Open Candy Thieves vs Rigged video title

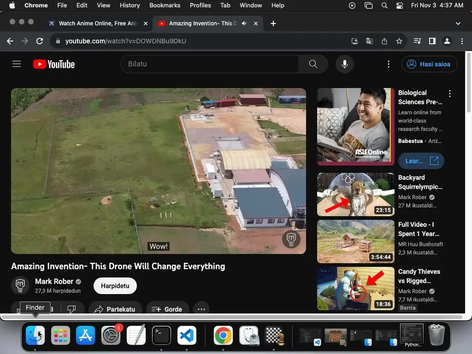pos(419,276)
